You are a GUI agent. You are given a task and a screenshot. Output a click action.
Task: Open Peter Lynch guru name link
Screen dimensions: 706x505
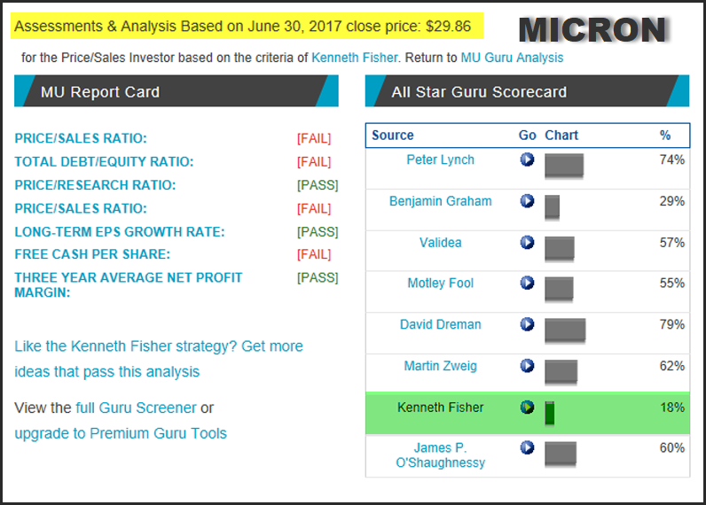tap(440, 160)
